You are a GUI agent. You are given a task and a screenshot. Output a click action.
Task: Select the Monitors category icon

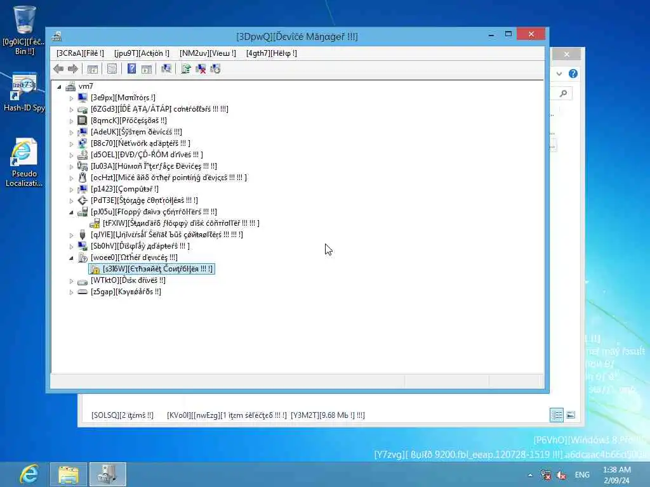(83, 98)
